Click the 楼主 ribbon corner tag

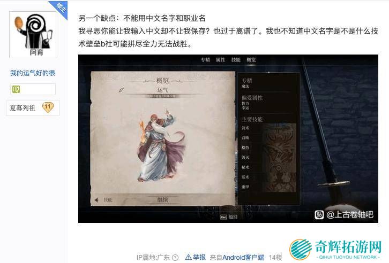coord(59,8)
